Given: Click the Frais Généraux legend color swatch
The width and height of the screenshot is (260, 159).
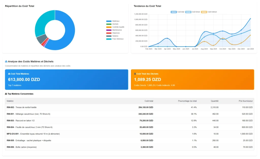Looking at the screenshot, I should [109, 39].
